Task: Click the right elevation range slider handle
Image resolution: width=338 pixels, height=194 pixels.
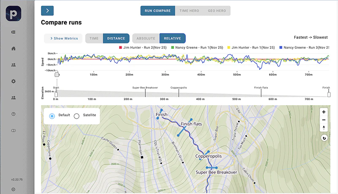Action: pyautogui.click(x=329, y=94)
